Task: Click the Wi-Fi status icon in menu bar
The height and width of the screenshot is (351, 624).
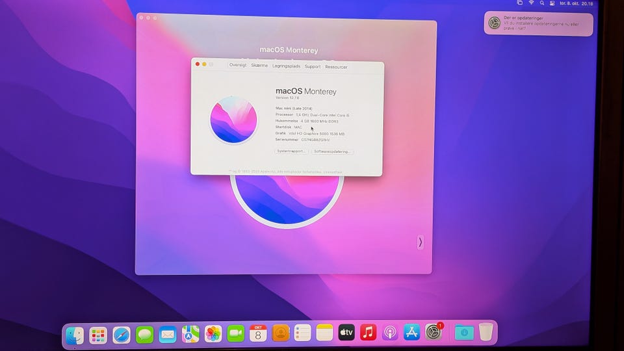Action: [x=531, y=3]
